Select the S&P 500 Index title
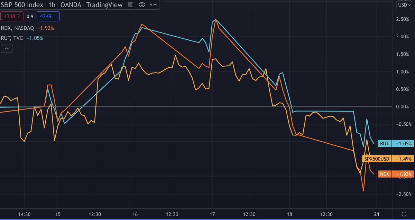This screenshot has width=415, height=220. pos(22,5)
